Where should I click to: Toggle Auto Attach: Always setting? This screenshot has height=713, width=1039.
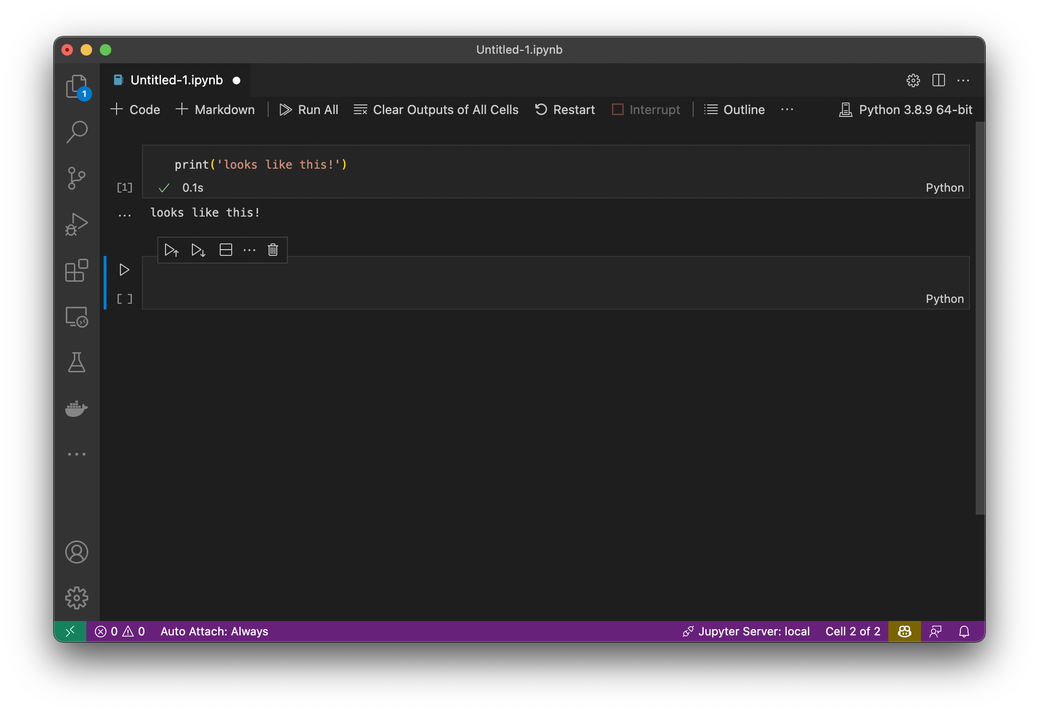[x=214, y=632]
